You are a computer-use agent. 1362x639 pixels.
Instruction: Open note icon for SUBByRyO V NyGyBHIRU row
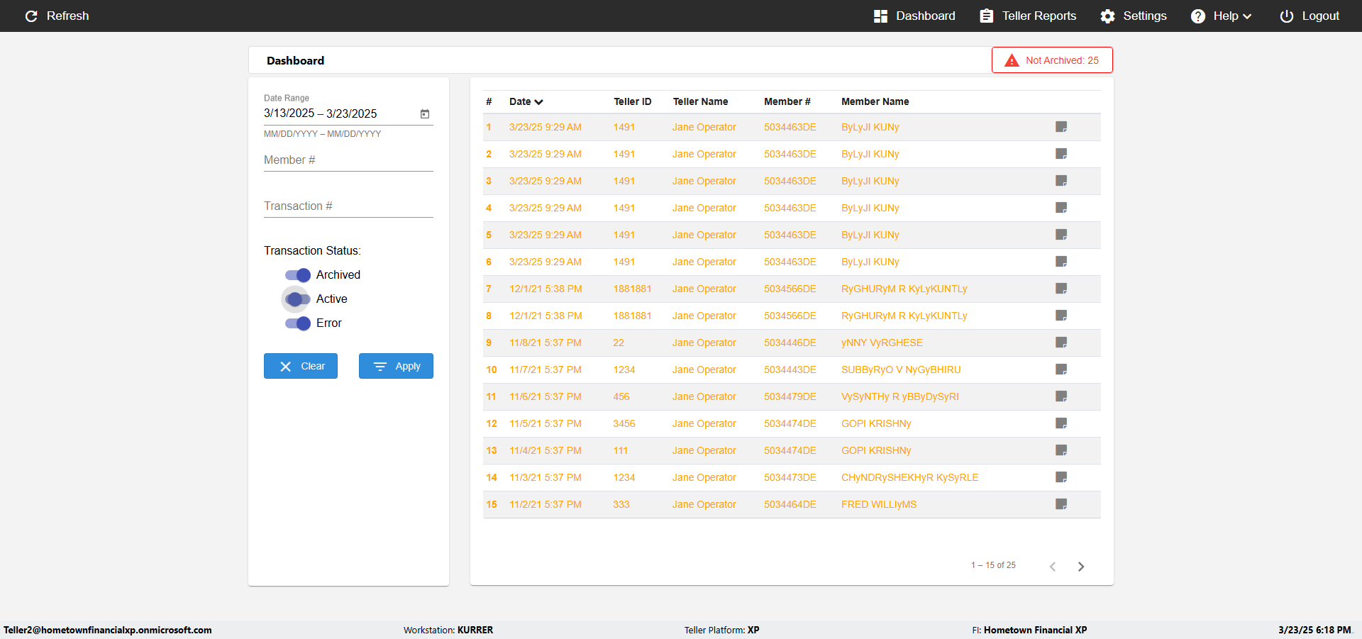1061,369
